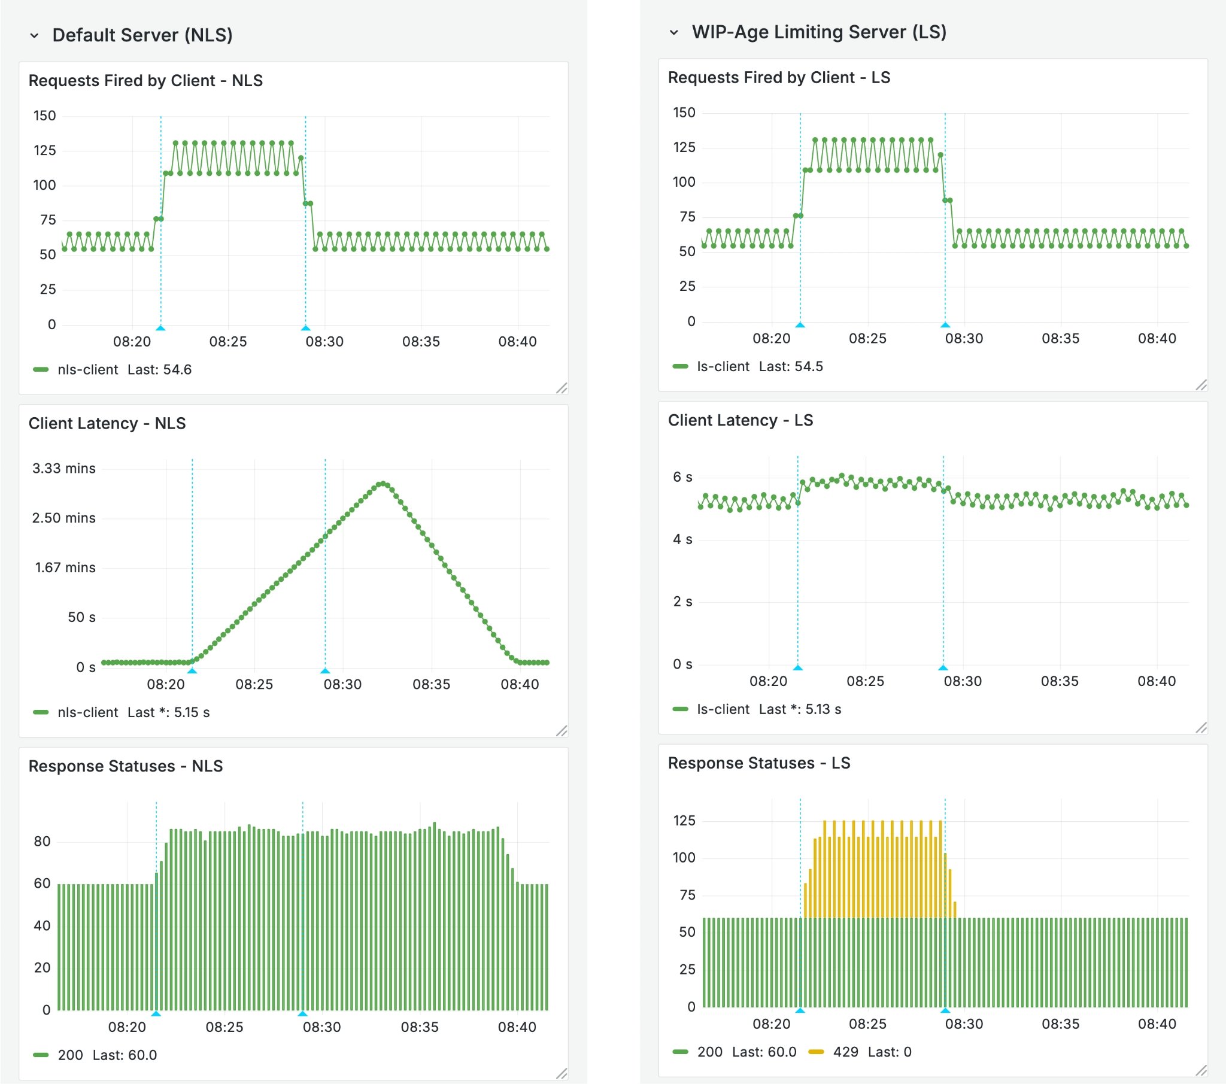Click the Requests Fired by Client - NLS resize handle
Viewport: 1226px width, 1084px height.
tap(562, 388)
